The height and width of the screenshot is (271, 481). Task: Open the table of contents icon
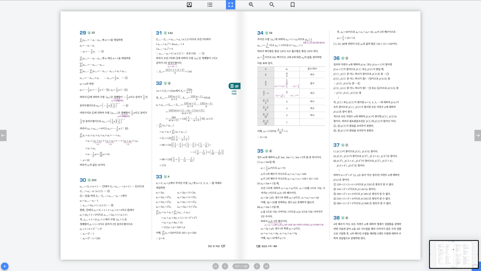[x=210, y=5]
